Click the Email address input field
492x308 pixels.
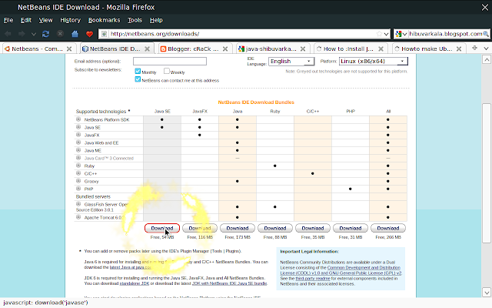[170, 62]
